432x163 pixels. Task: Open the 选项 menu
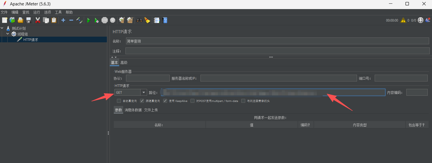pyautogui.click(x=47, y=12)
